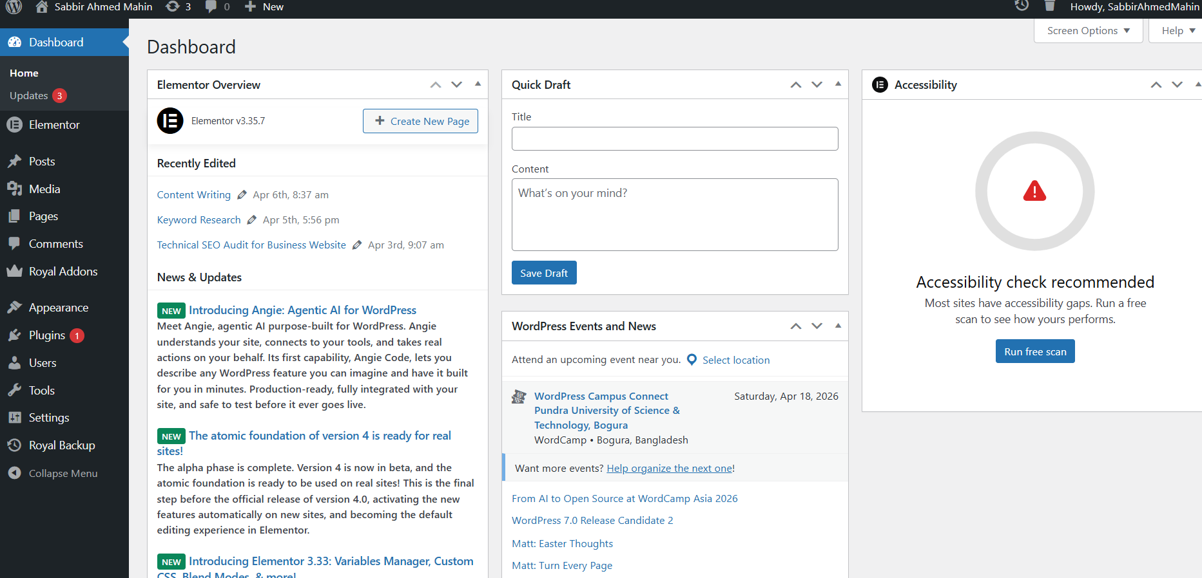Click edit pencil next to Technical SEO Audit
This screenshot has height=578, width=1202.
[x=357, y=245]
